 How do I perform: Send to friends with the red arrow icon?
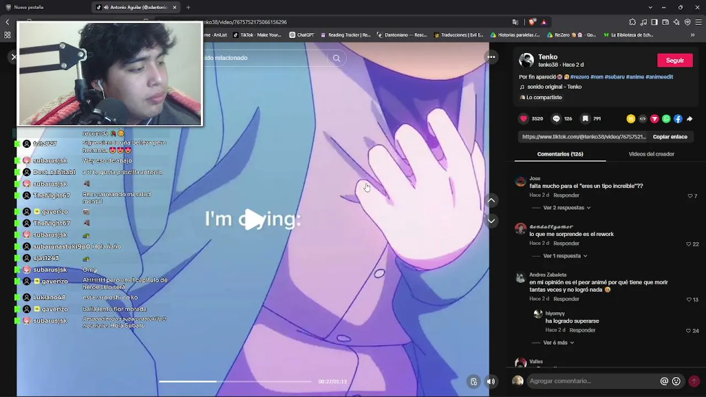point(655,119)
